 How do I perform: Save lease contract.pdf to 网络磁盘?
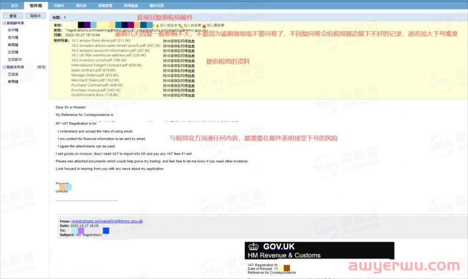point(179,71)
